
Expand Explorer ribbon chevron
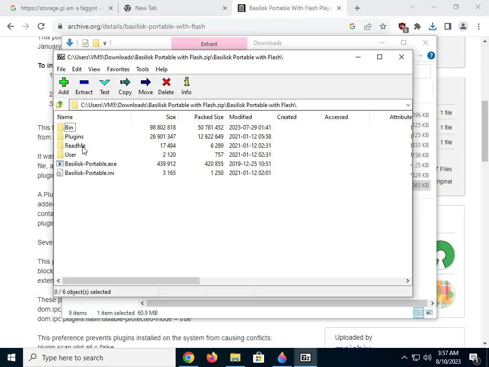click(421, 55)
